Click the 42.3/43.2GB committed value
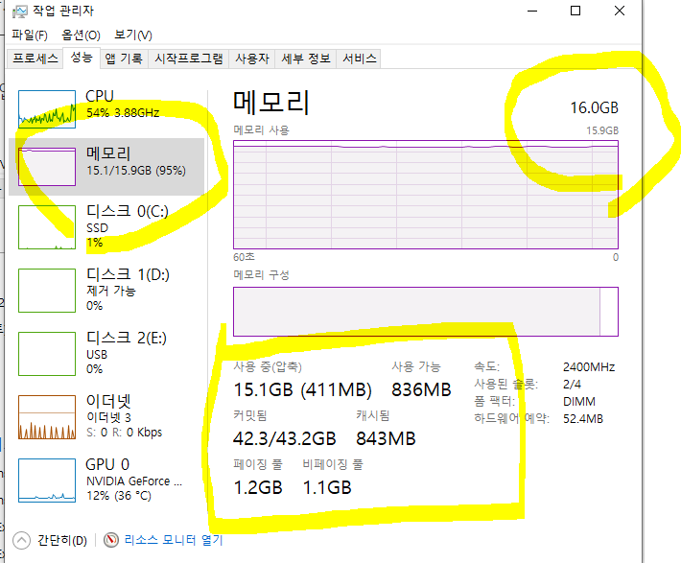The width and height of the screenshot is (681, 563). click(285, 438)
